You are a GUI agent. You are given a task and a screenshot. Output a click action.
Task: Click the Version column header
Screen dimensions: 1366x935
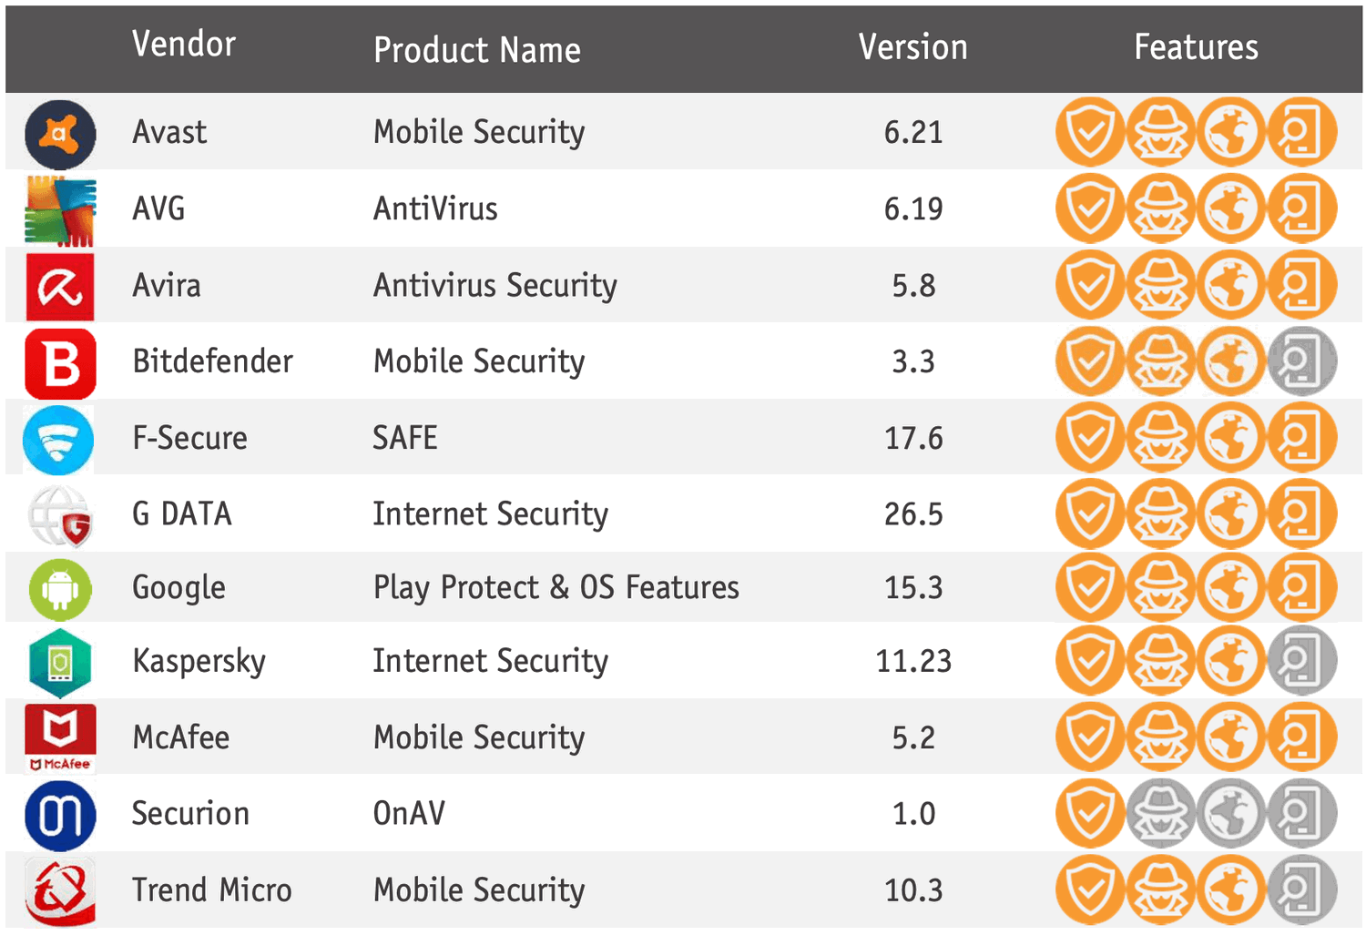coord(912,47)
